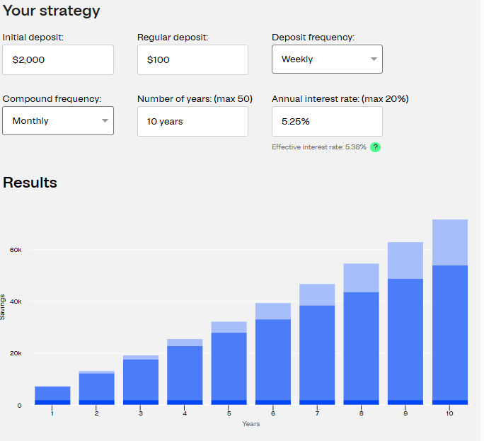Select the Regular deposit input box
Screen dimensions: 484x441
(192, 60)
